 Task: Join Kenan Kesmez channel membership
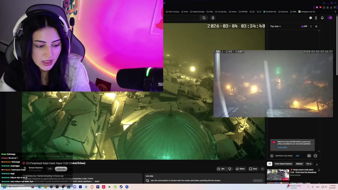tap(50, 169)
